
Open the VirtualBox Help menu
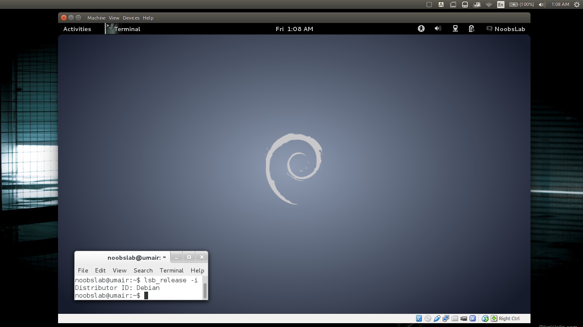[x=148, y=18]
